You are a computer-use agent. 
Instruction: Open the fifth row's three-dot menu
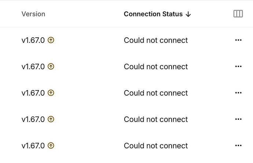pyautogui.click(x=238, y=145)
